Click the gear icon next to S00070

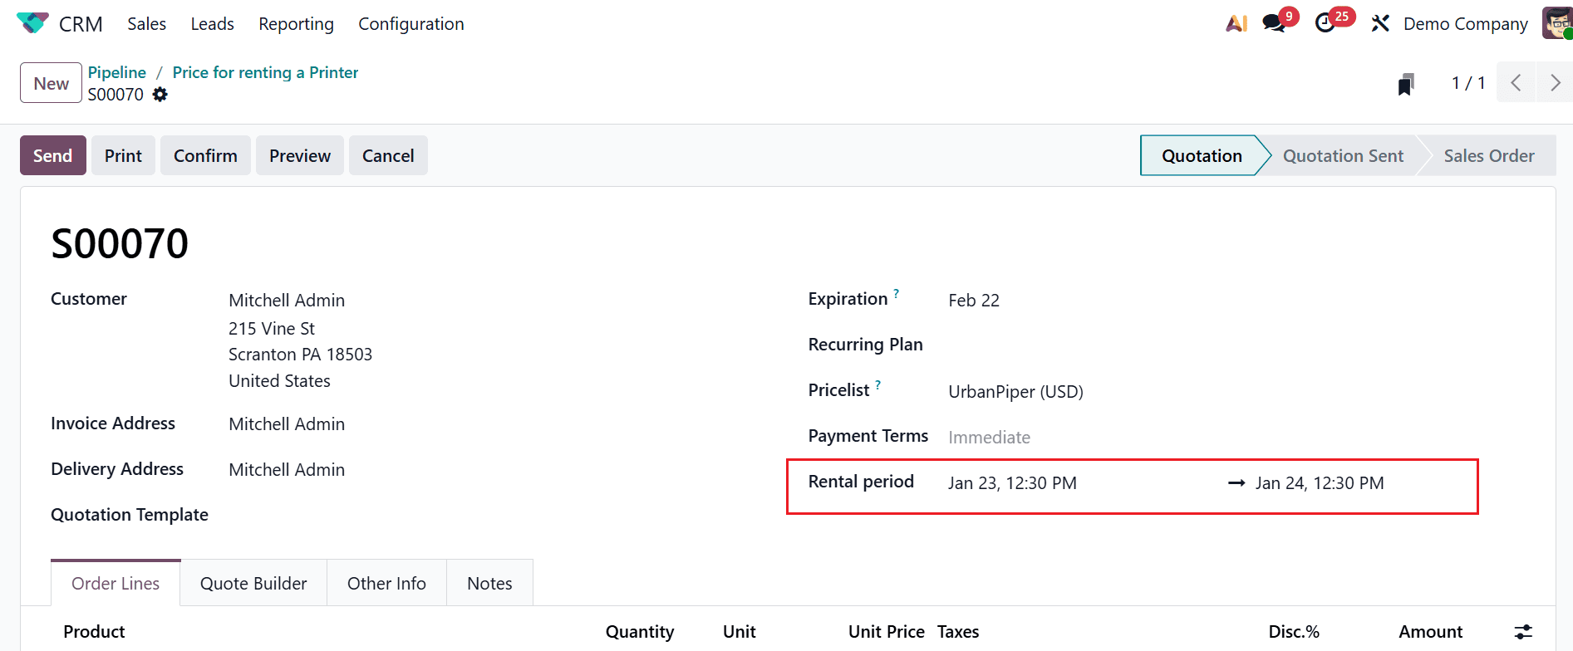pos(160,95)
